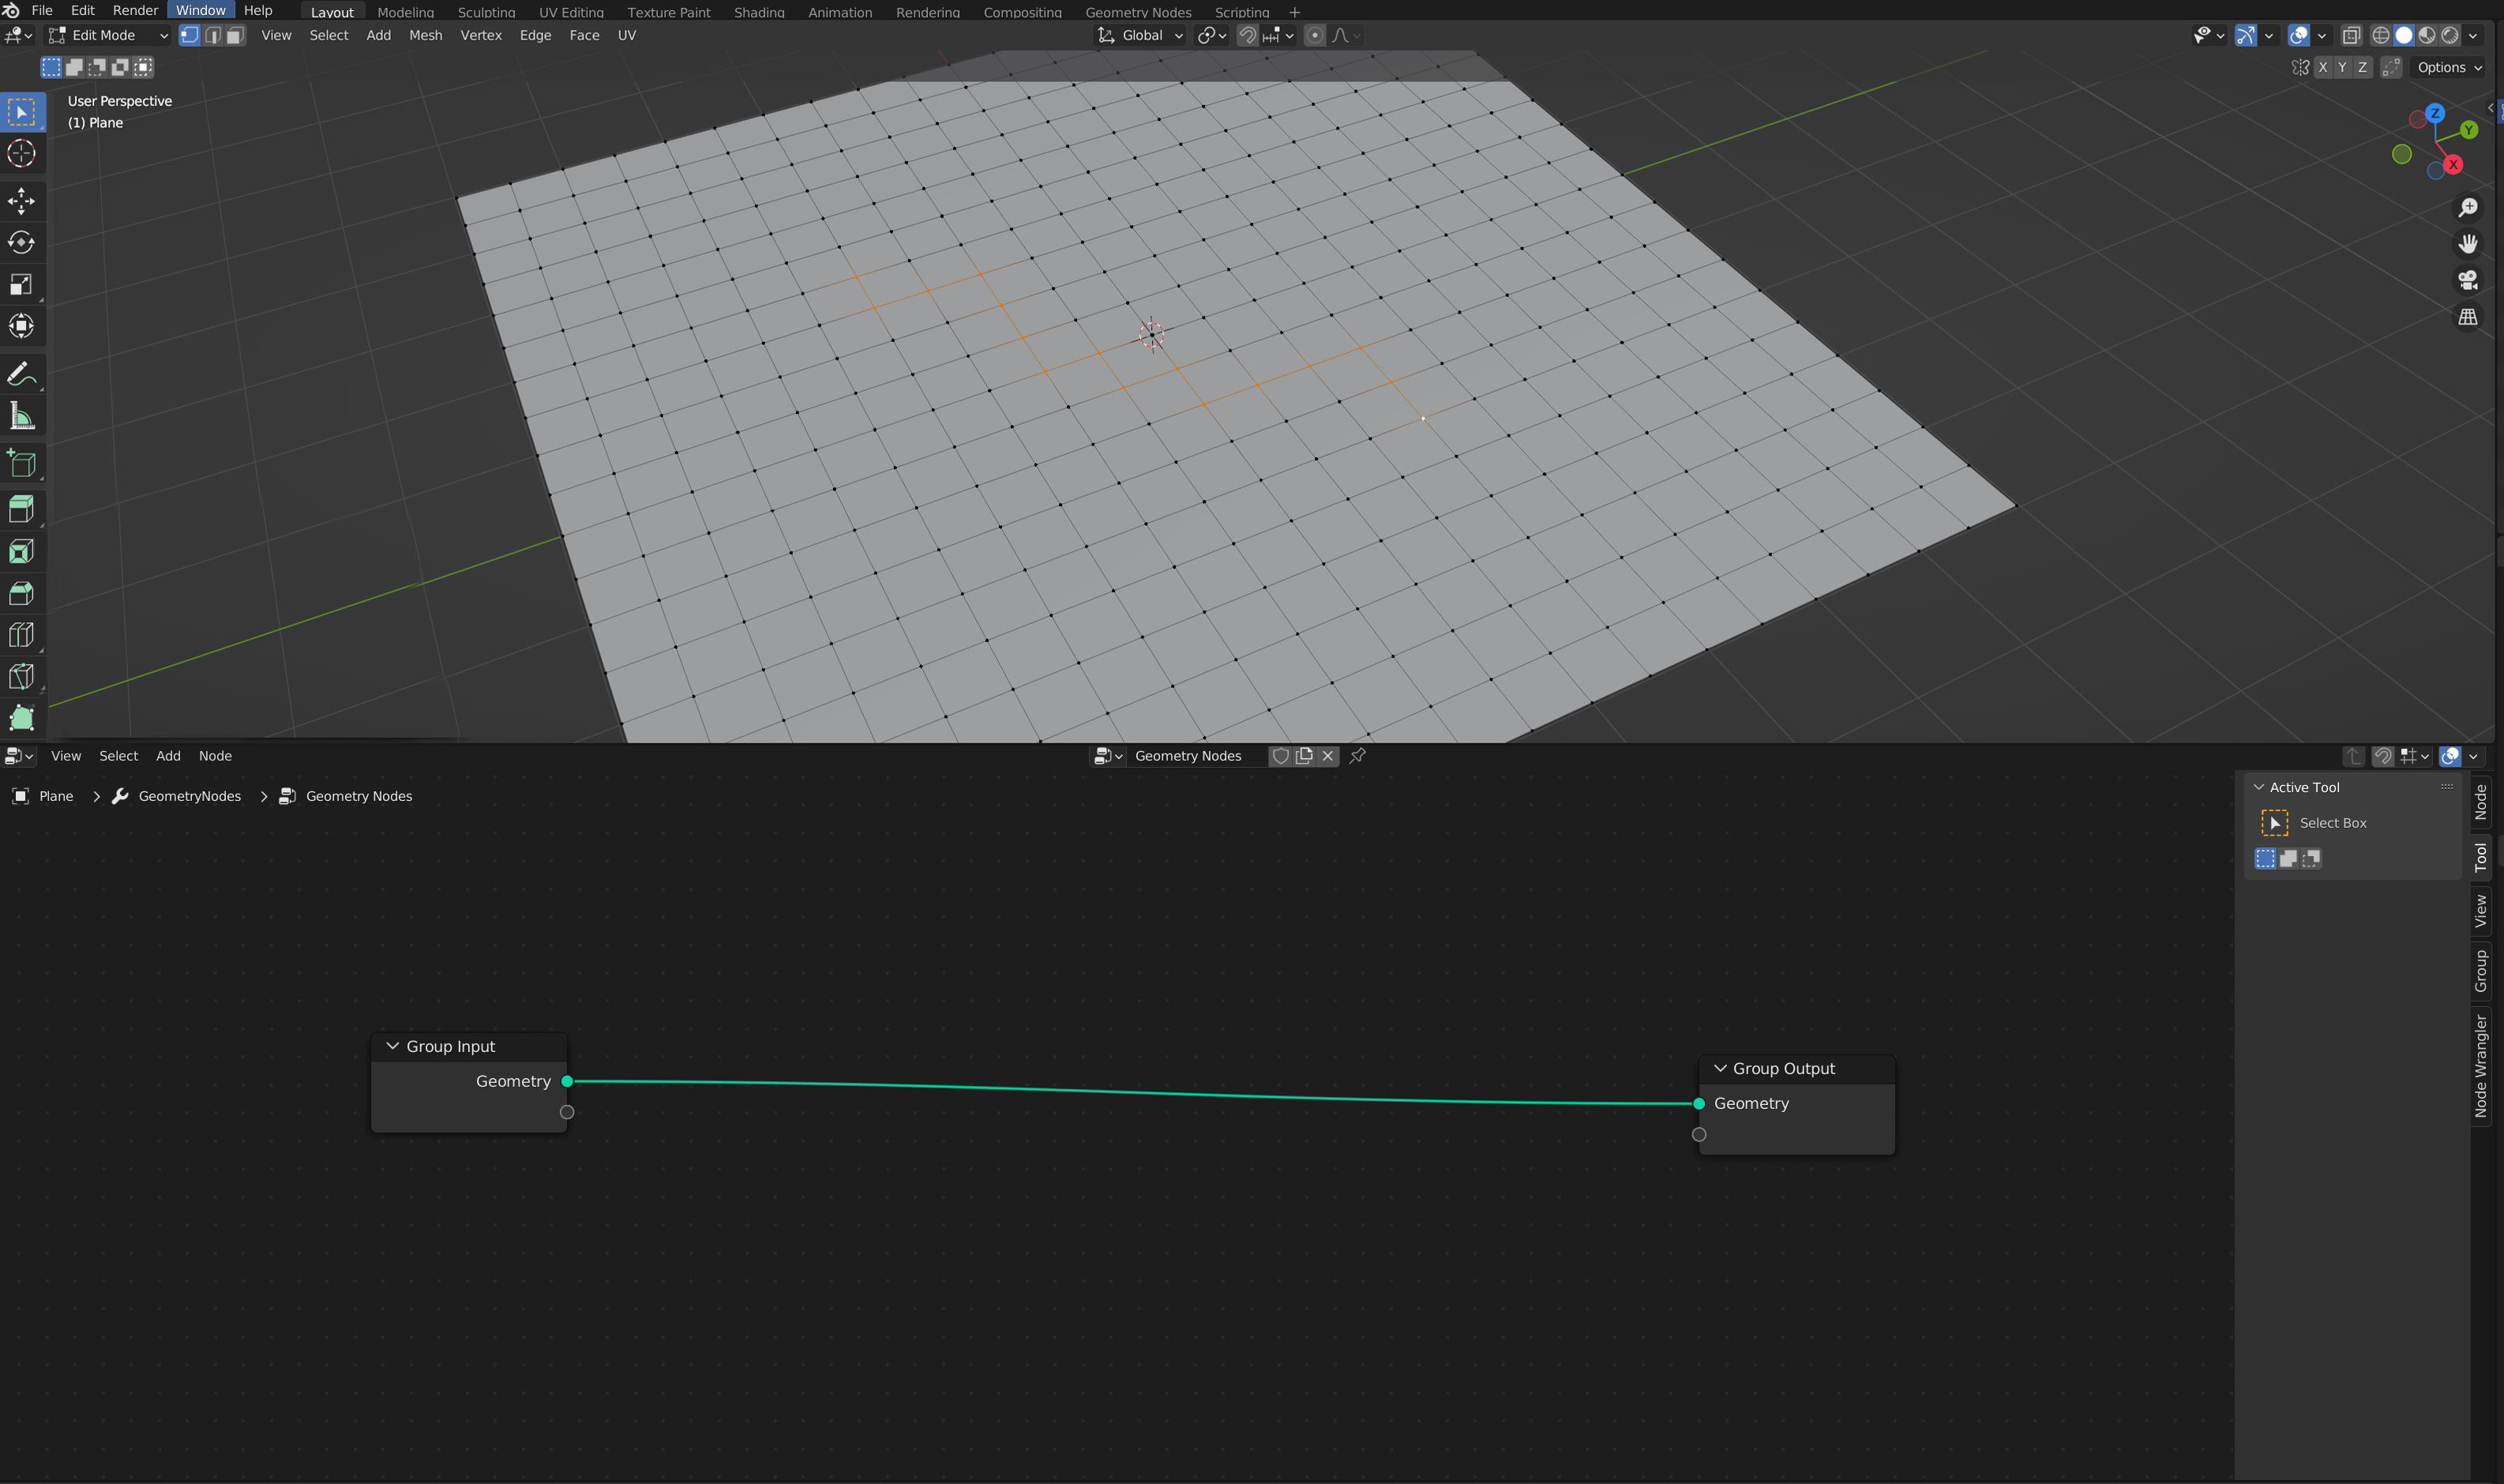Screen dimensions: 2504x1484
Task: Collapse the Group Output node
Action: click(1721, 1068)
